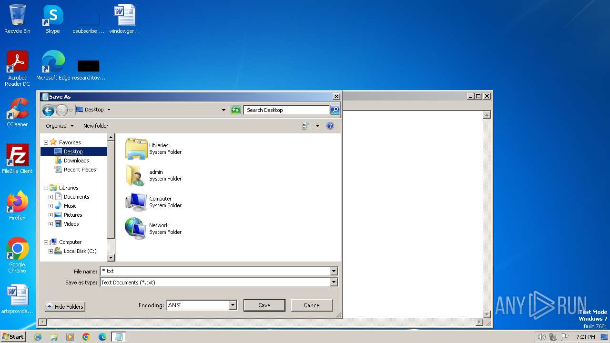Screen dimensions: 610x343
Task: Click the Edge icon in the taskbar
Action: [x=102, y=337]
